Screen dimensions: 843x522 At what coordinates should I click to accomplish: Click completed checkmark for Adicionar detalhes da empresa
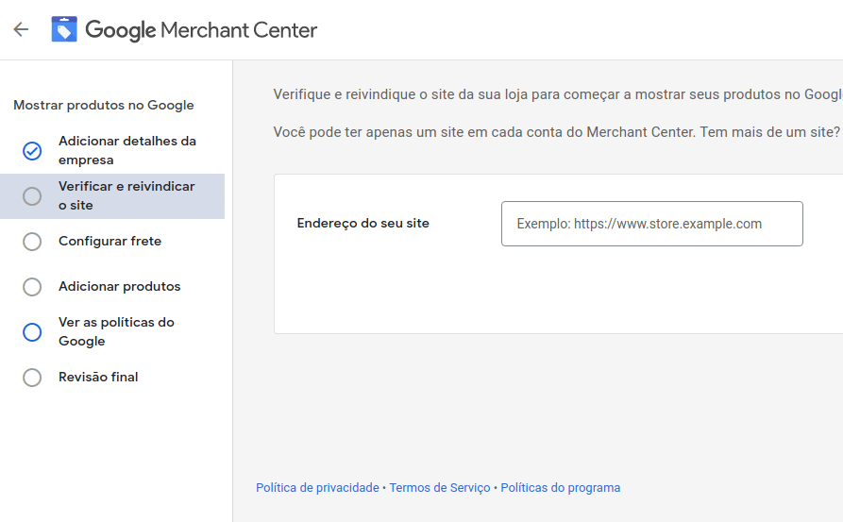coord(32,151)
